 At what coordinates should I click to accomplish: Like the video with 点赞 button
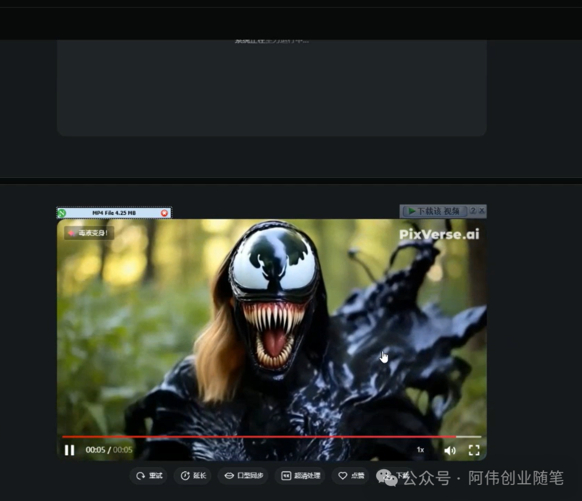click(351, 476)
